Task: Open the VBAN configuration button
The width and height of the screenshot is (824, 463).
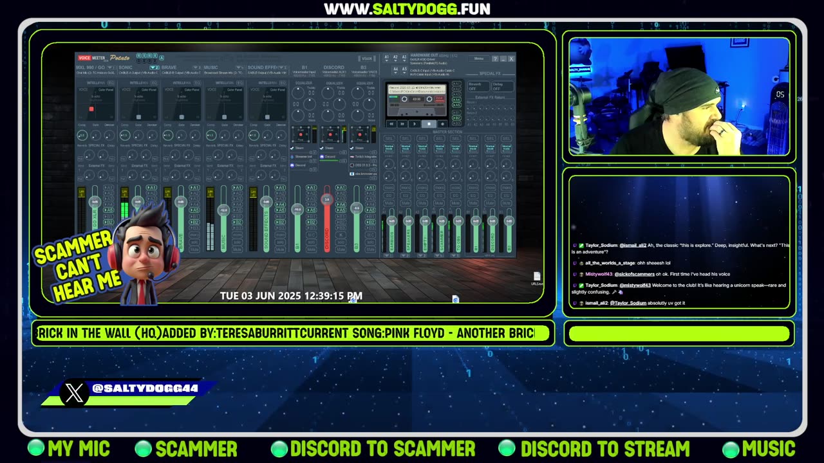Action: [366, 59]
